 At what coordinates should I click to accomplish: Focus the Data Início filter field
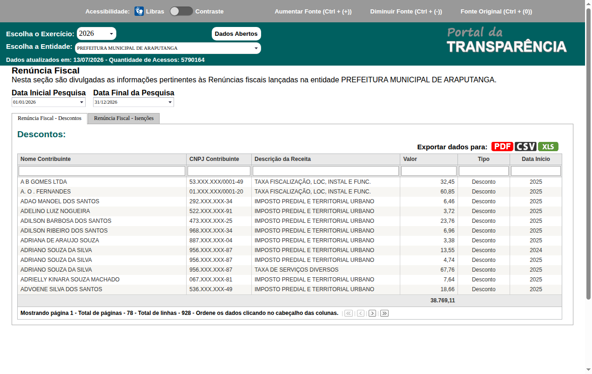[x=536, y=171]
